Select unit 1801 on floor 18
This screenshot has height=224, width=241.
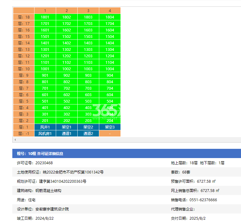point(45,17)
